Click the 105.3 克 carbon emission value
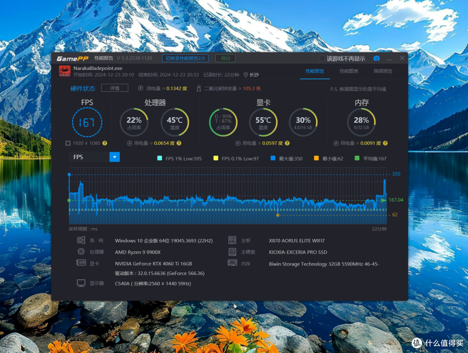The image size is (468, 353). pos(252,88)
